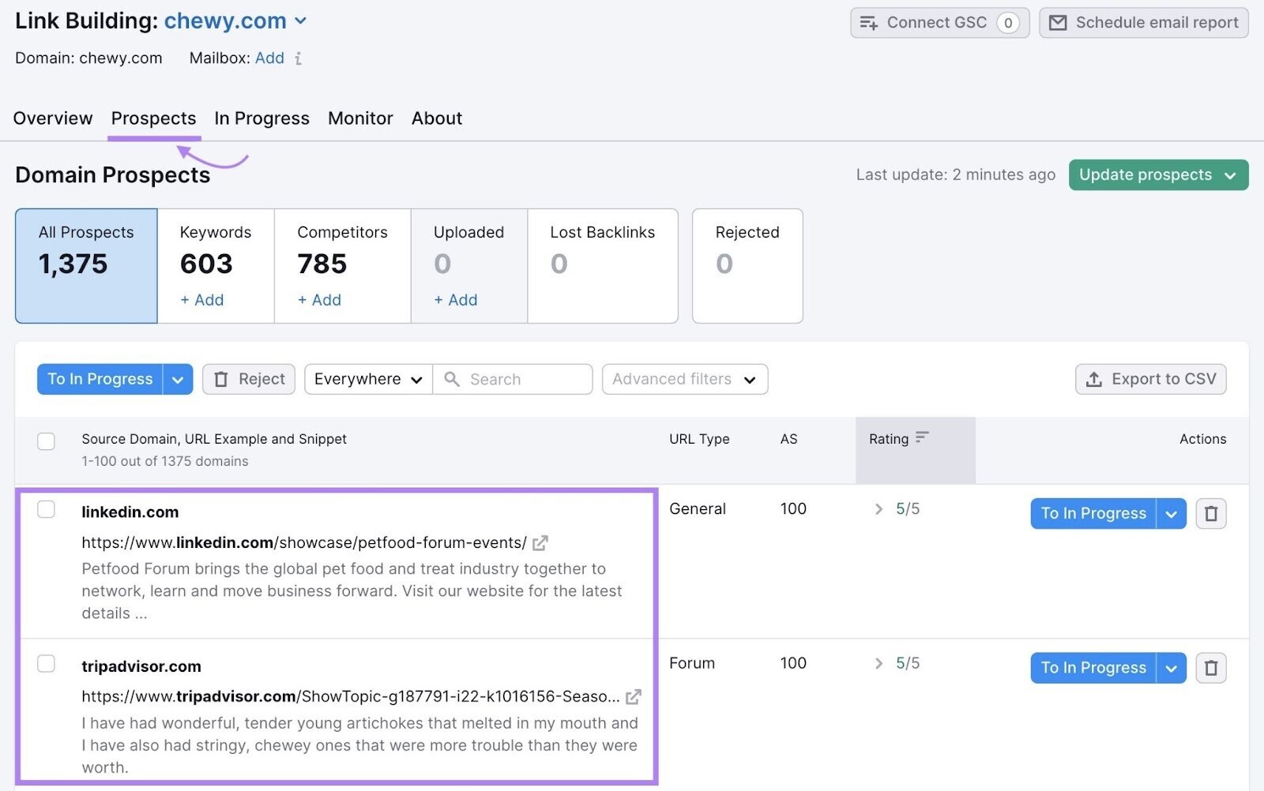Check the select-all prospects checkbox
The image size is (1264, 791).
[46, 441]
